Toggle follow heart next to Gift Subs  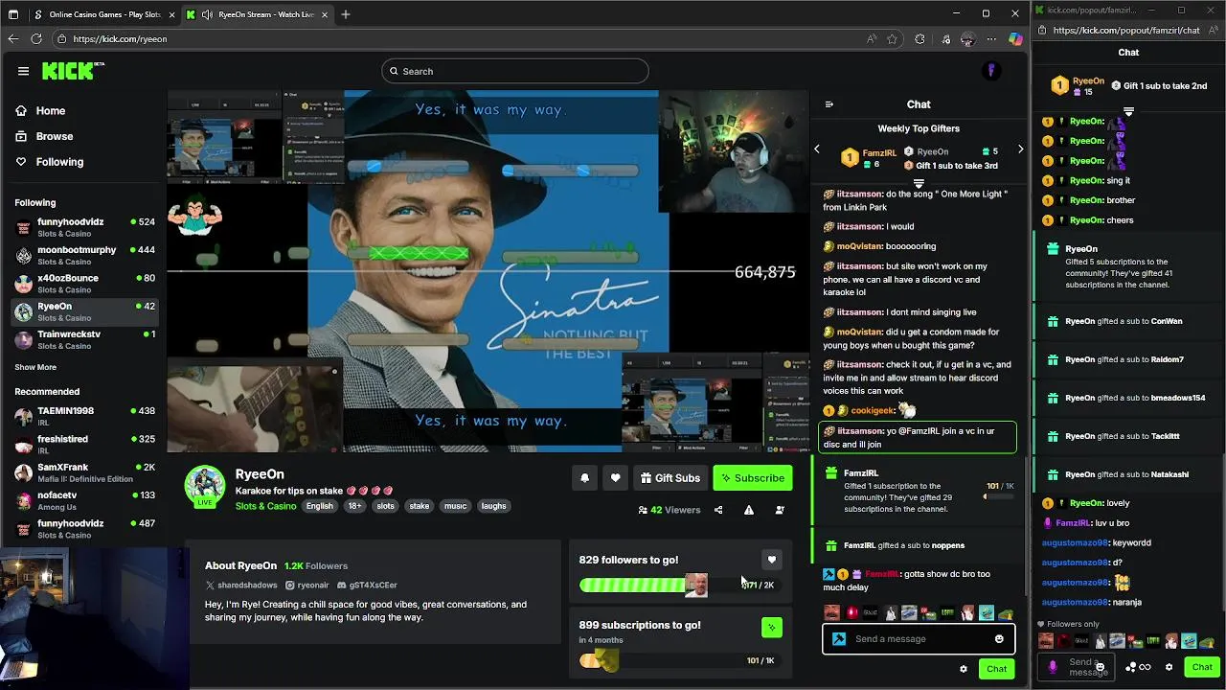pyautogui.click(x=615, y=478)
